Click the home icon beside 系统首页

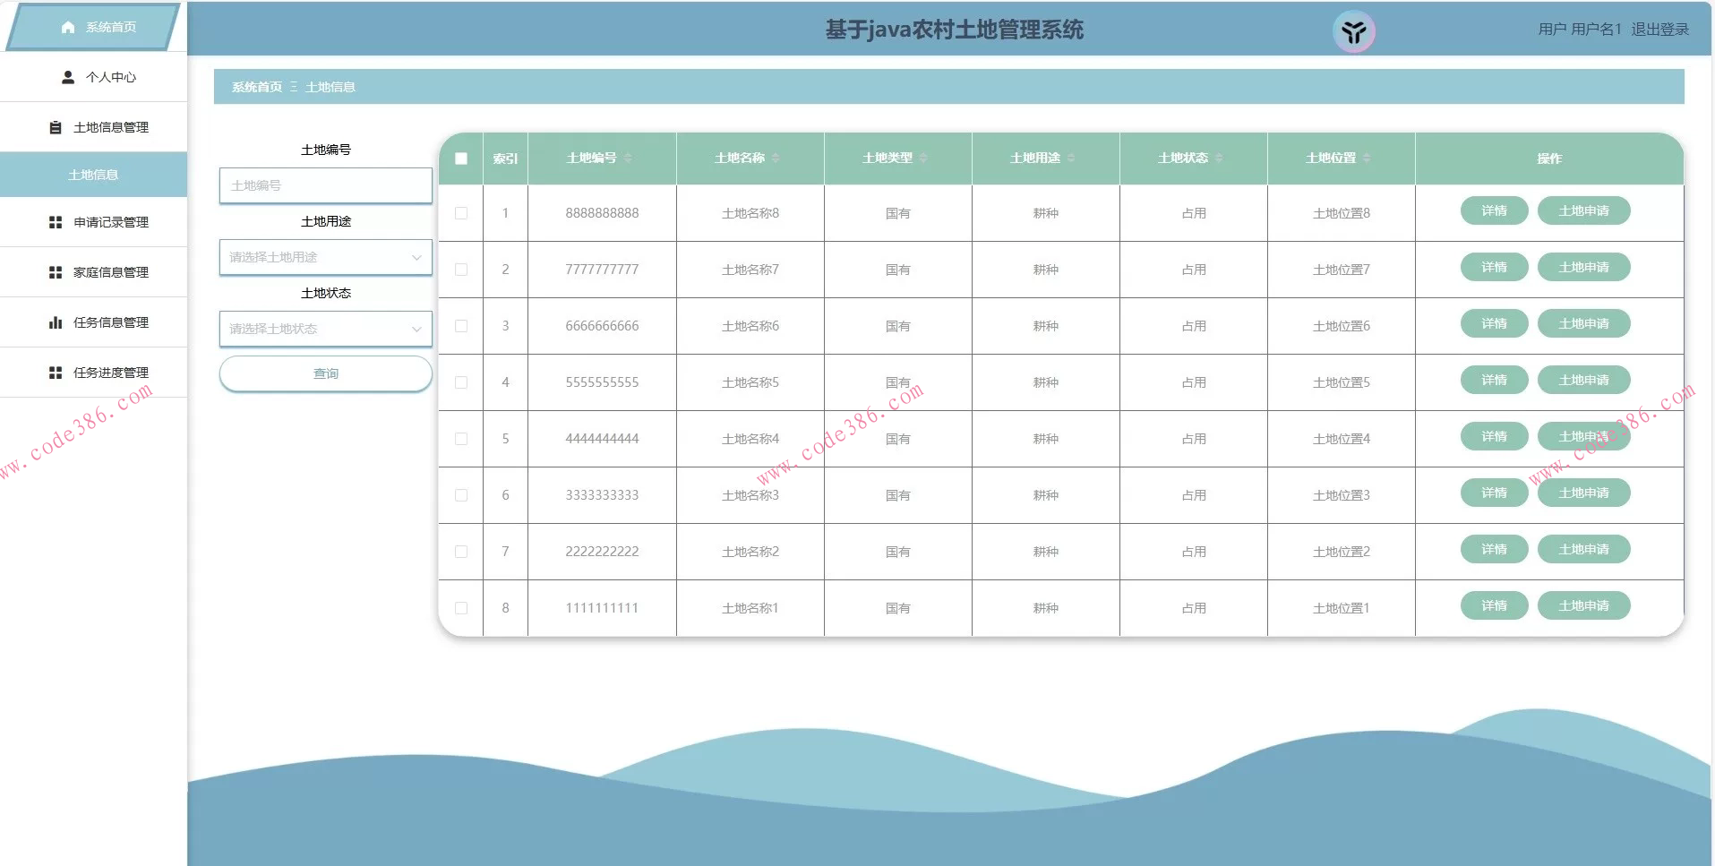coord(68,28)
